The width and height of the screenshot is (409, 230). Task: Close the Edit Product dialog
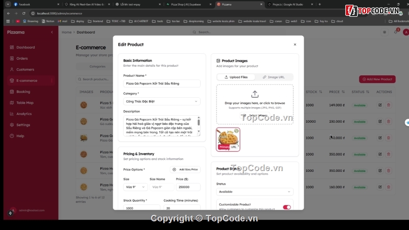(x=295, y=44)
